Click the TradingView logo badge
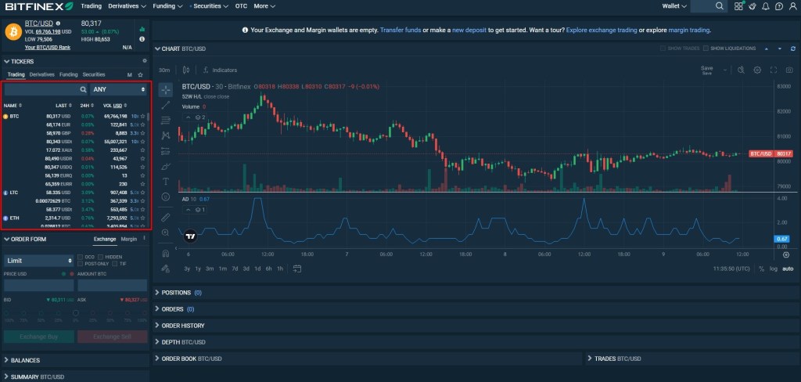 [x=190, y=236]
